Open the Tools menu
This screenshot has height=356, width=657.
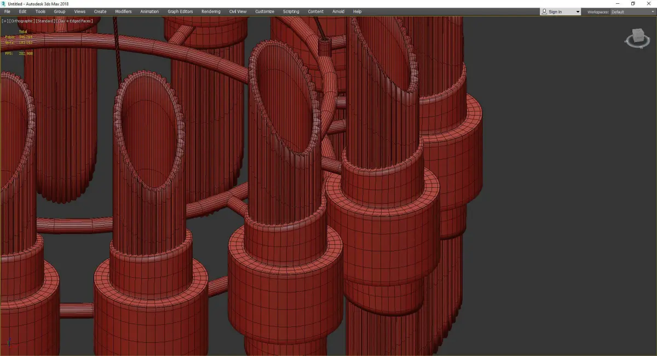pyautogui.click(x=41, y=12)
